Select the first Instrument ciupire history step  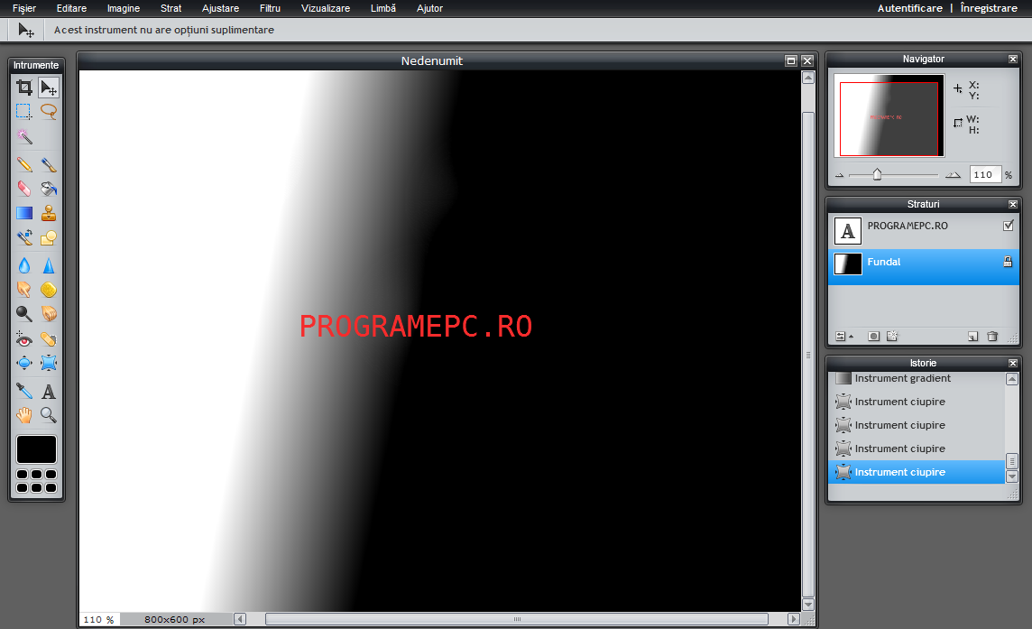(917, 402)
